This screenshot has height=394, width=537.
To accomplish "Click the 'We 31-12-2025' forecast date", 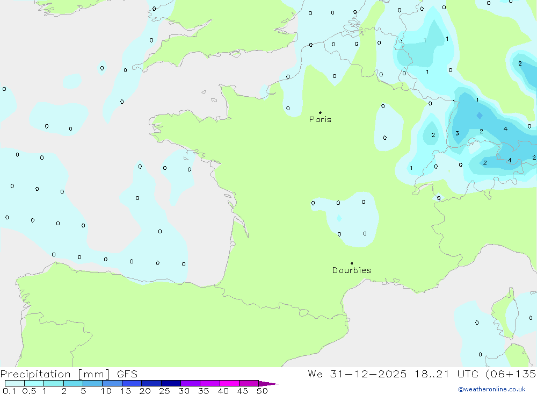I will (357, 374).
